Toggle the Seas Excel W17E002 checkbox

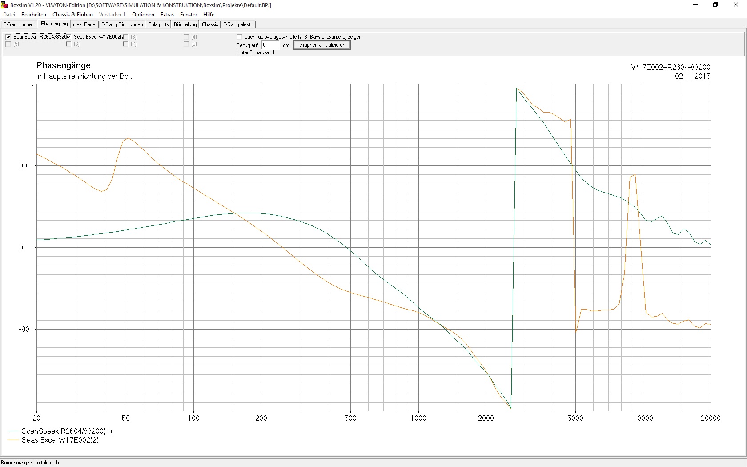(68, 37)
